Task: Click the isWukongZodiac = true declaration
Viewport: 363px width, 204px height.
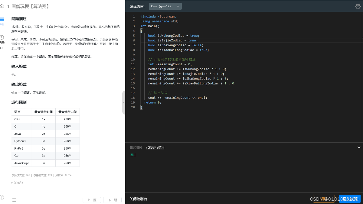Action: click(x=174, y=36)
